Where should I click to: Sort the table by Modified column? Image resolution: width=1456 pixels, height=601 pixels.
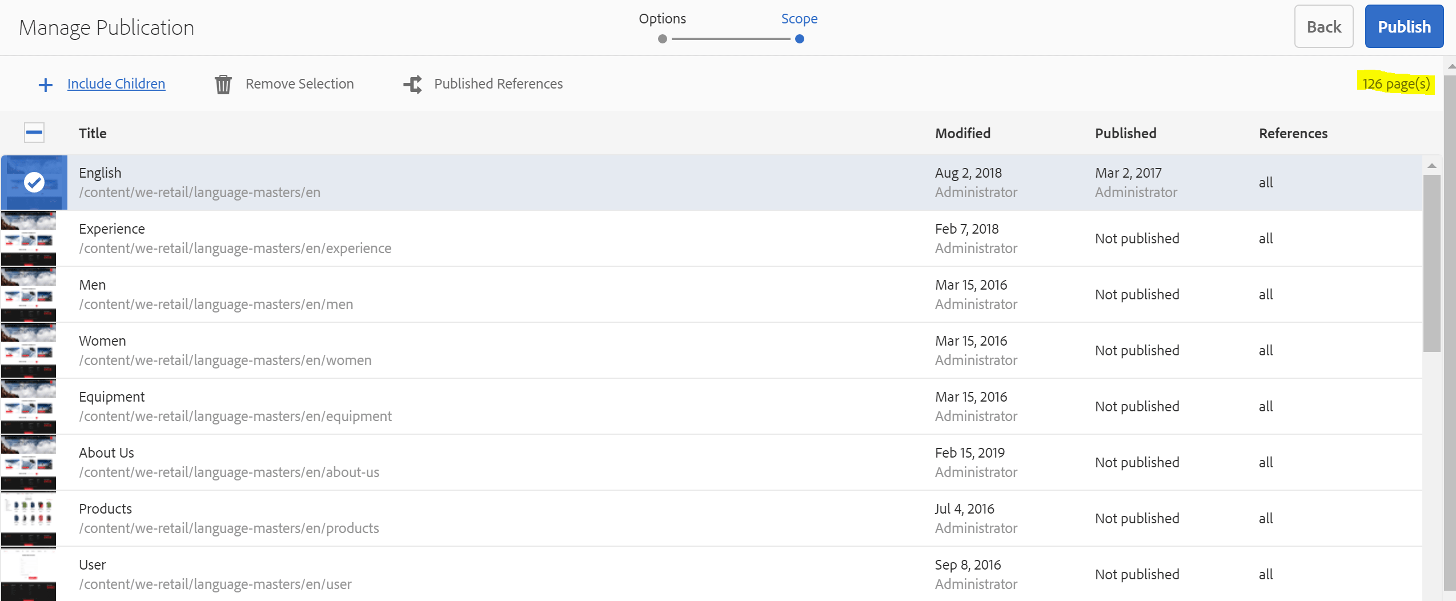tap(962, 133)
